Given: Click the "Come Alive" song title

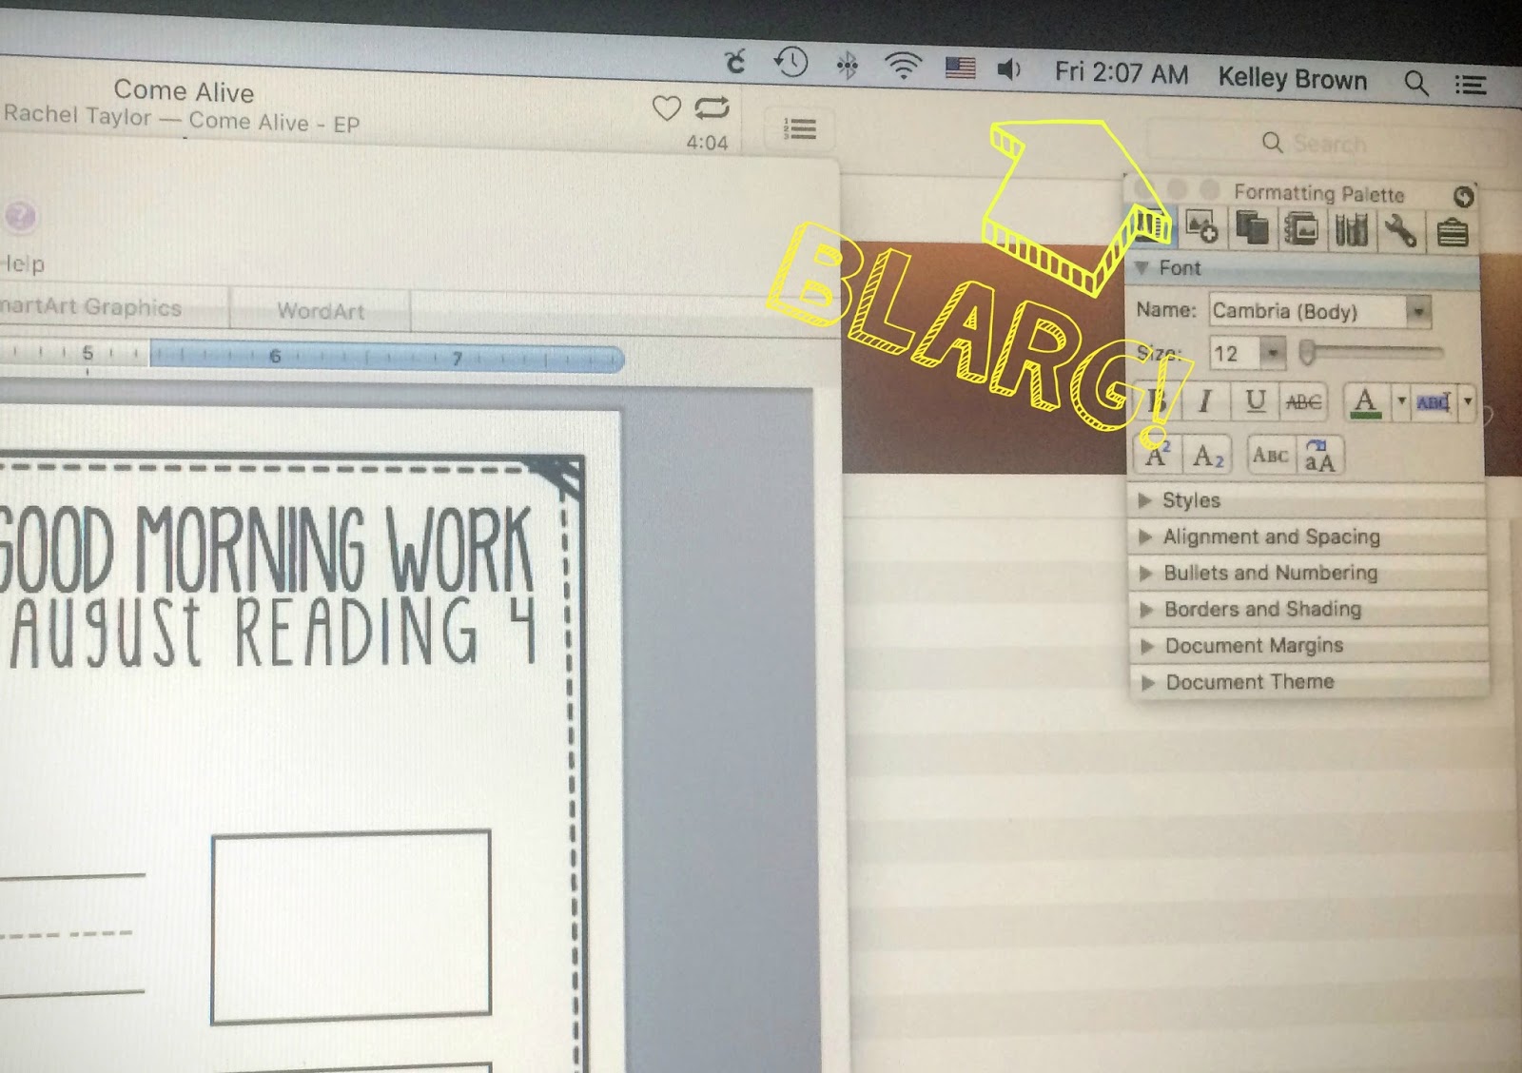Looking at the screenshot, I should click(185, 91).
